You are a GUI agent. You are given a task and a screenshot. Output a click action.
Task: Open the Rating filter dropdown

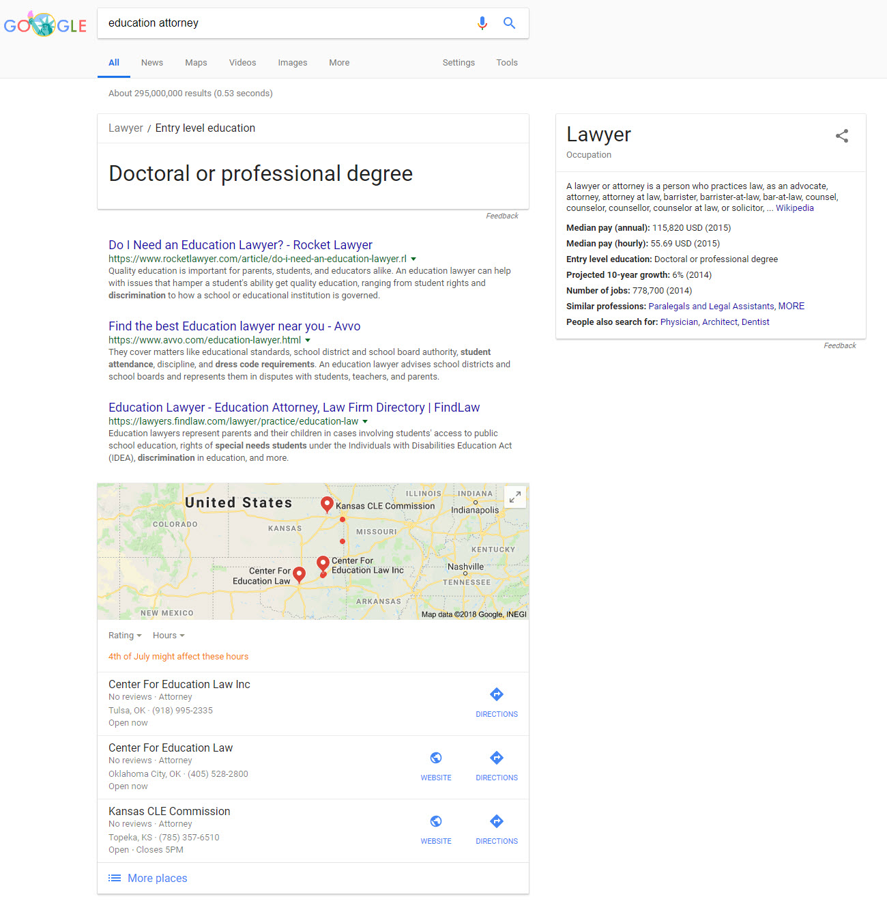(125, 636)
